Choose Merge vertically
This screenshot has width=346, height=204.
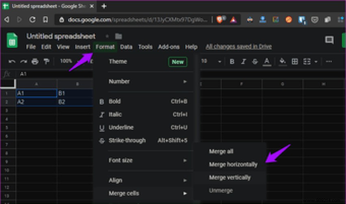pyautogui.click(x=230, y=177)
